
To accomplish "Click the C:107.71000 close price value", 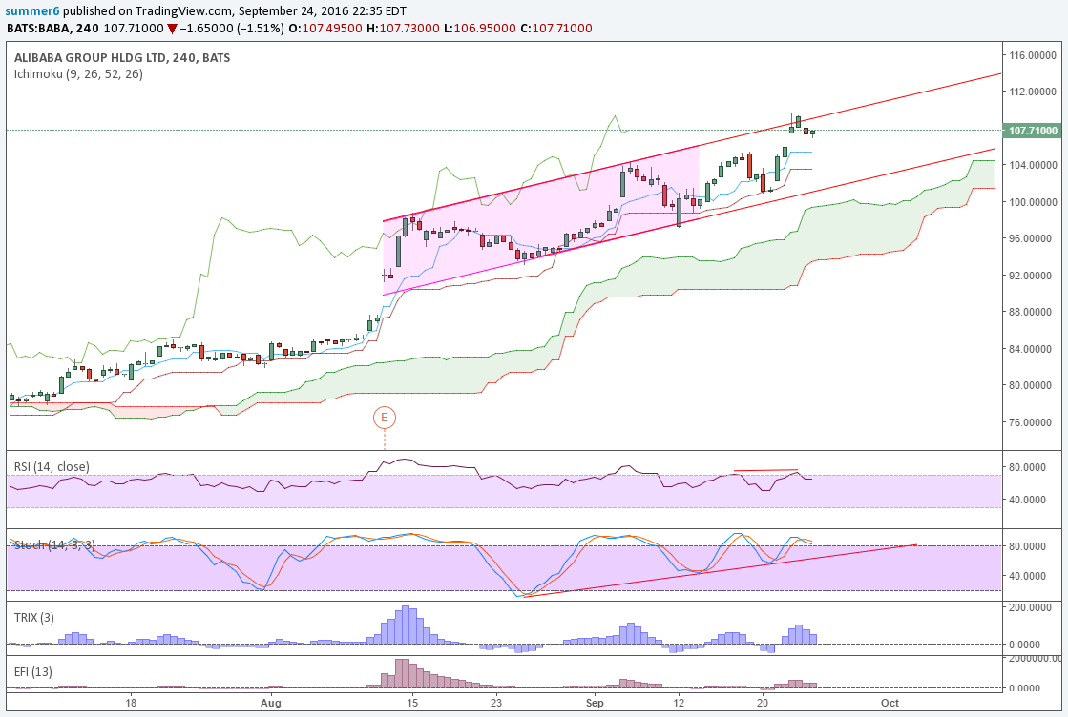I will click(x=555, y=29).
